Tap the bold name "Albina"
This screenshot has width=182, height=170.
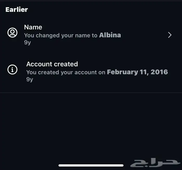pyautogui.click(x=110, y=35)
